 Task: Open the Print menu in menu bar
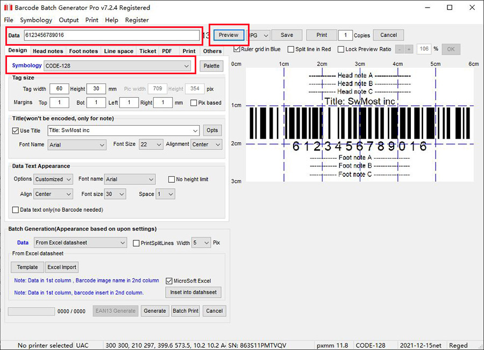[91, 20]
